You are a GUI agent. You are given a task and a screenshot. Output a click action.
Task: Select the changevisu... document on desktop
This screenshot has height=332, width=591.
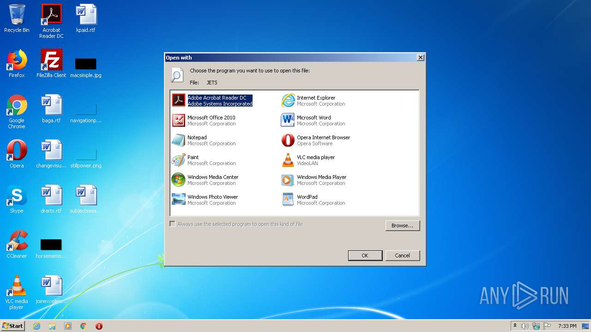[51, 154]
